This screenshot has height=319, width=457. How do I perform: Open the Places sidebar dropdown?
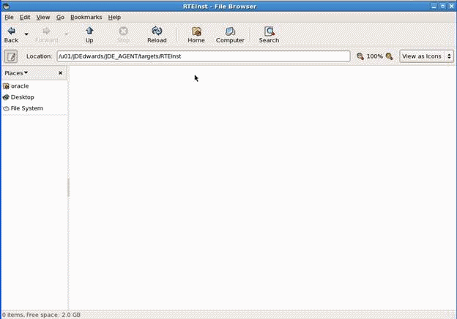(x=16, y=73)
